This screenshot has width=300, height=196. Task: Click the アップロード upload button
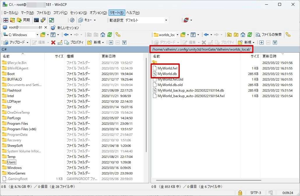(x=14, y=42)
